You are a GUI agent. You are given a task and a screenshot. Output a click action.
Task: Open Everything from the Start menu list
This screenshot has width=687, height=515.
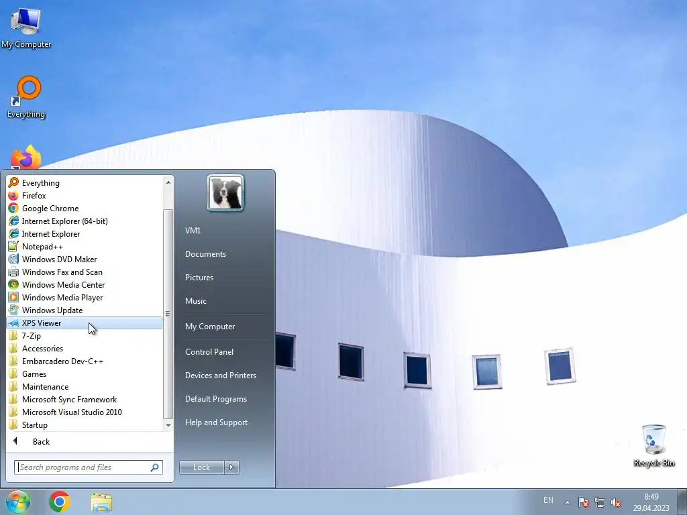point(84,182)
